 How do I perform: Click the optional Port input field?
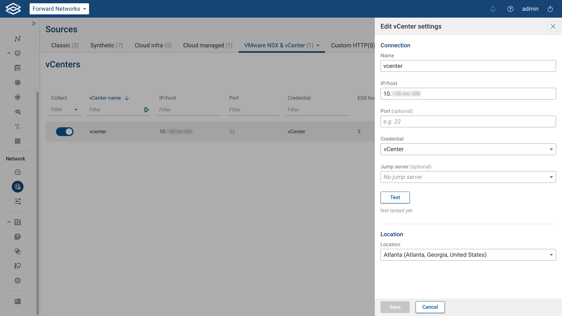[x=468, y=121]
